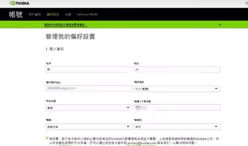
Task: Click the email address input field
Action: 89,88
